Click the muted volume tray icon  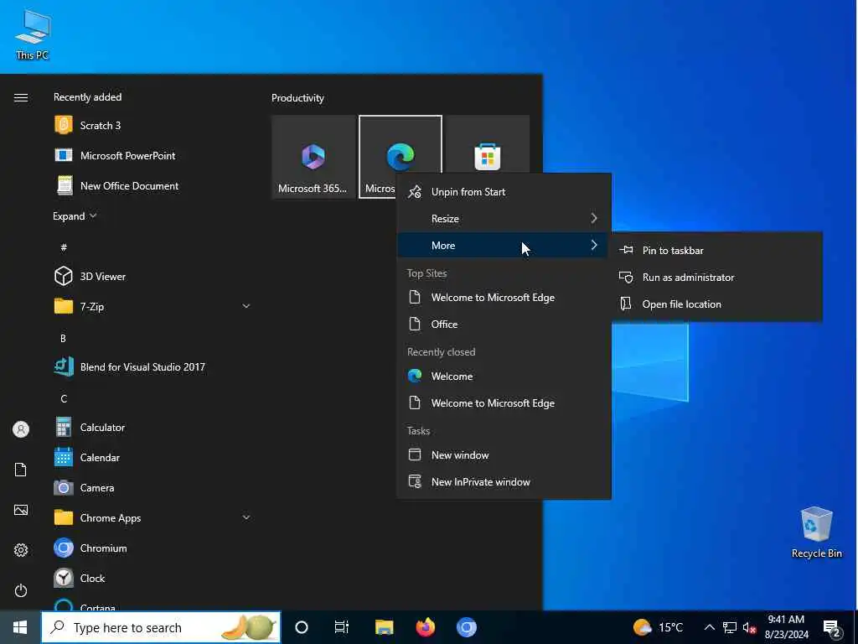[749, 627]
